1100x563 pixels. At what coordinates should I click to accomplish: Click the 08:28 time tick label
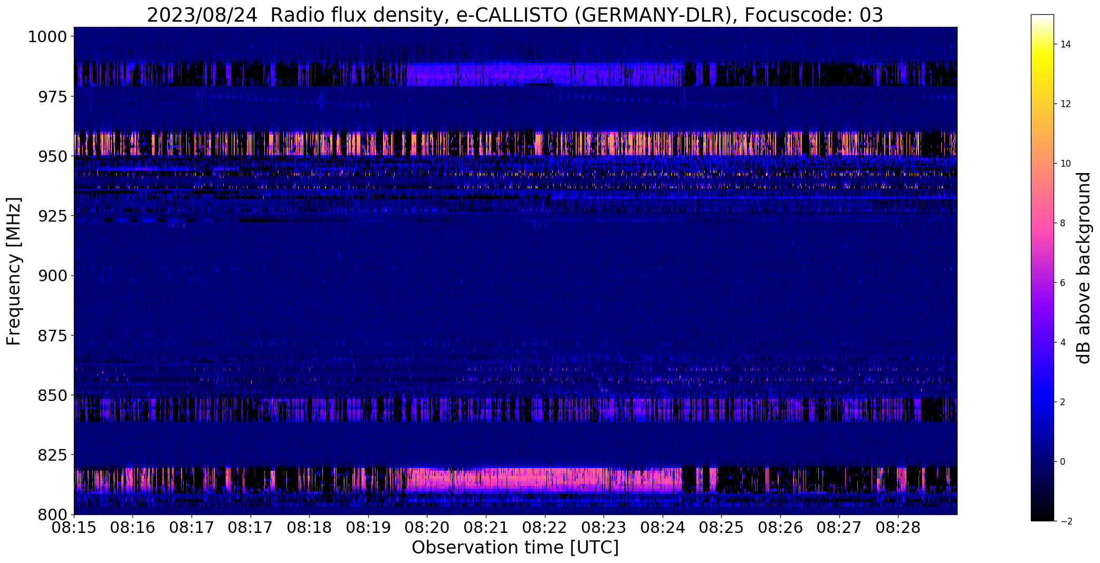pyautogui.click(x=898, y=528)
